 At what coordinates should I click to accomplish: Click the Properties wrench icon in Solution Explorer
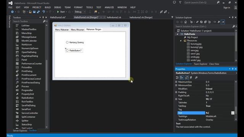coord(219,22)
